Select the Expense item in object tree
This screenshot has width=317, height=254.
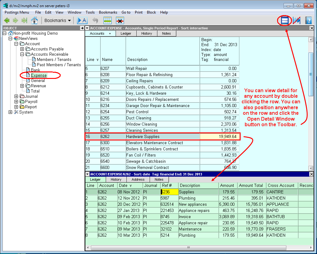pyautogui.click(x=39, y=75)
